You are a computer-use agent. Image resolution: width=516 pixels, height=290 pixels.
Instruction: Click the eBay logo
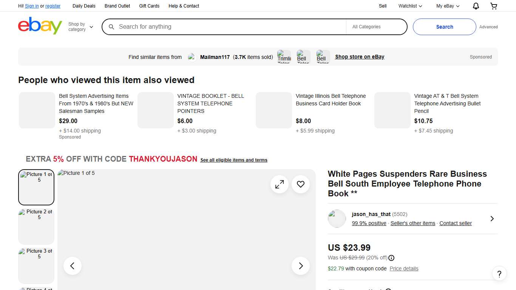(x=40, y=26)
